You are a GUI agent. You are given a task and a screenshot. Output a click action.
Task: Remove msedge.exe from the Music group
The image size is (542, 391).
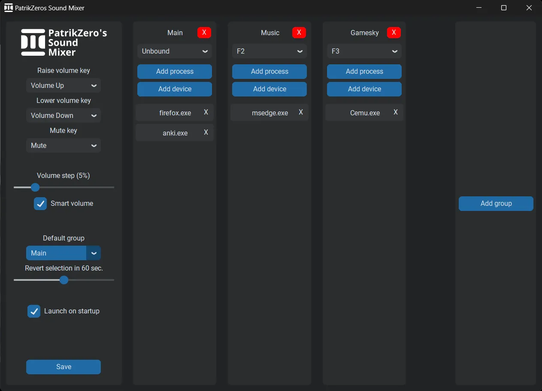coord(301,112)
